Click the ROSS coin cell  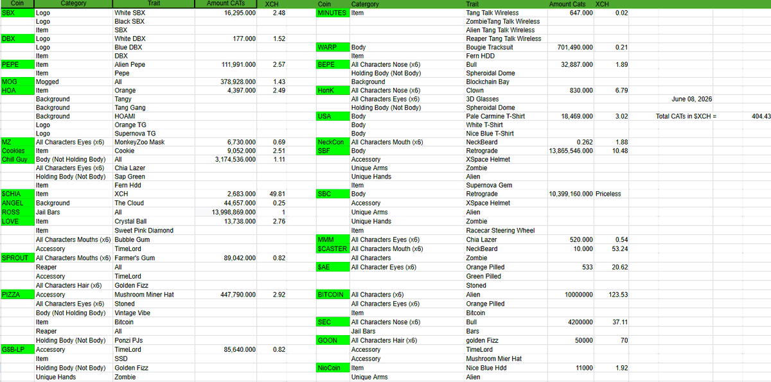17,212
